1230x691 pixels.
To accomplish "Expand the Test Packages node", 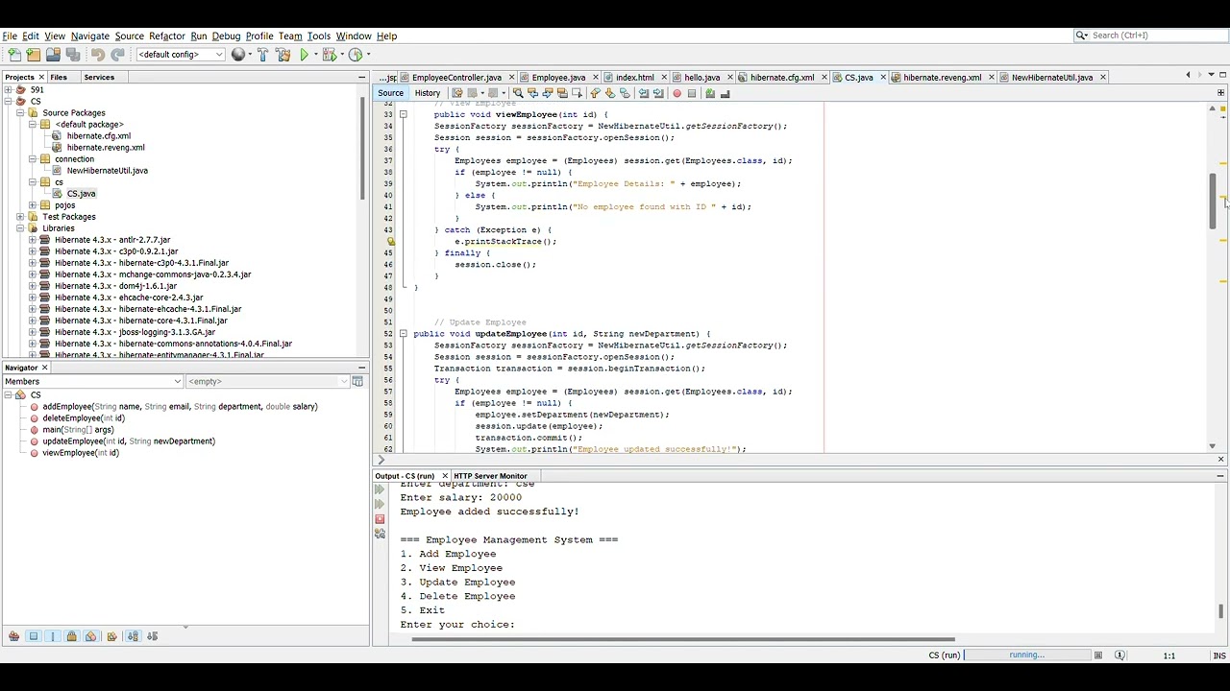I will 20,217.
